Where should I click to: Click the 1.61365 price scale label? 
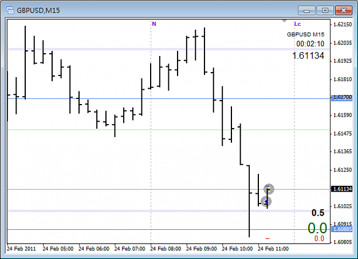coord(343,152)
